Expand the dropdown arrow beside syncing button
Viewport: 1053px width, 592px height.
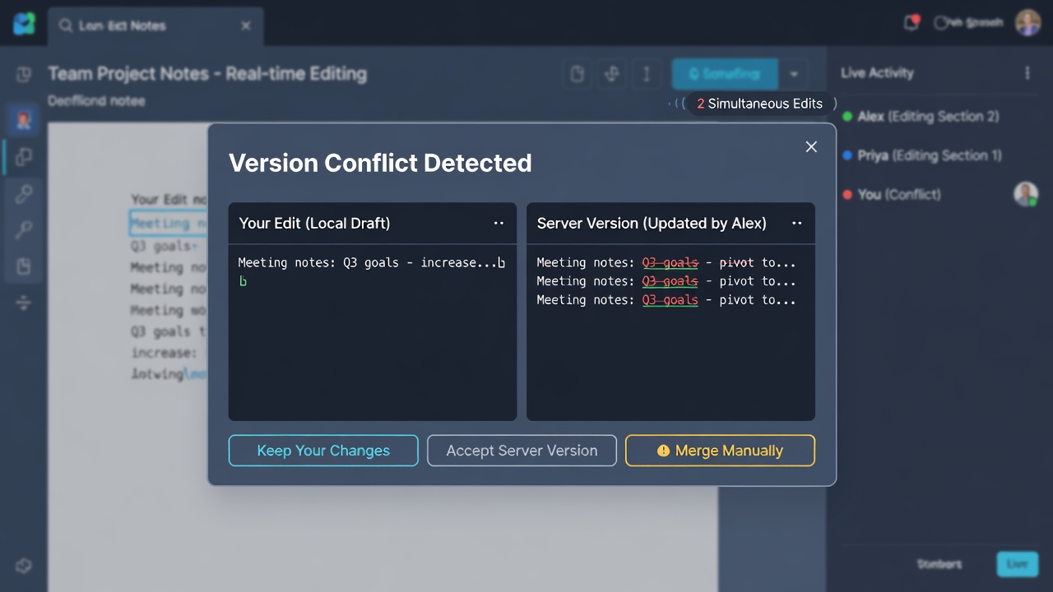pos(794,74)
